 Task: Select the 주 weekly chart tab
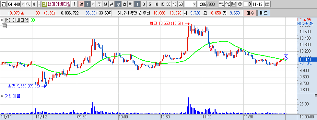tap(99, 4)
